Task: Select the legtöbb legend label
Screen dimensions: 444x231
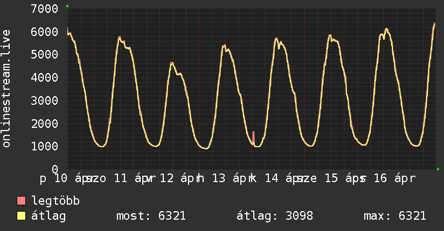Action: (x=56, y=201)
